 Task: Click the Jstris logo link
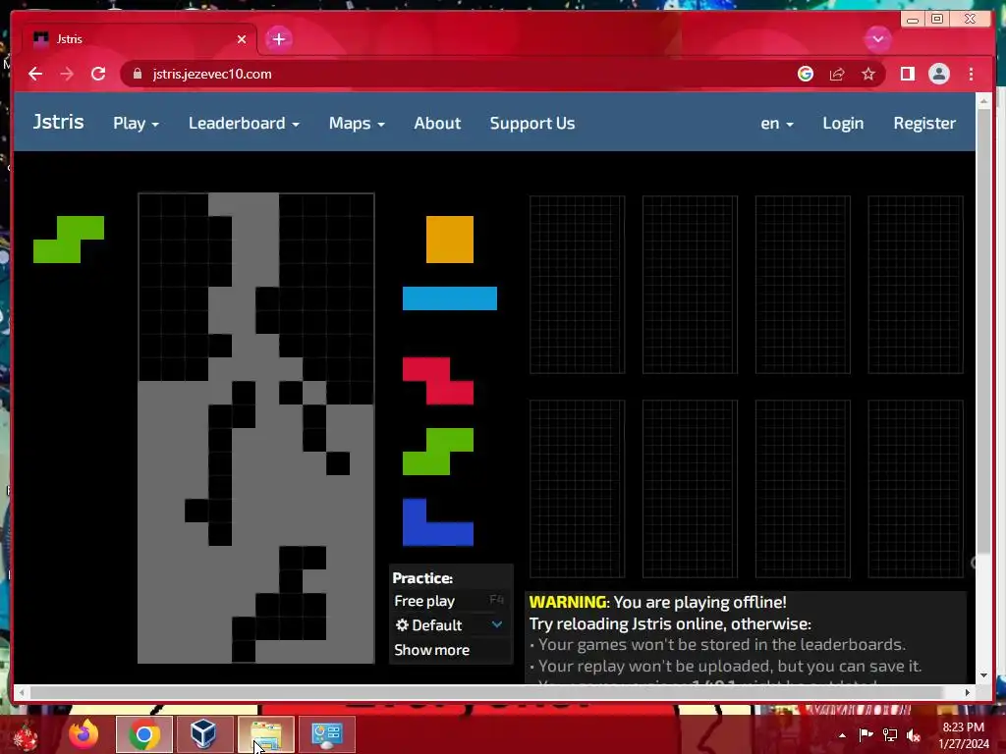[x=58, y=122]
